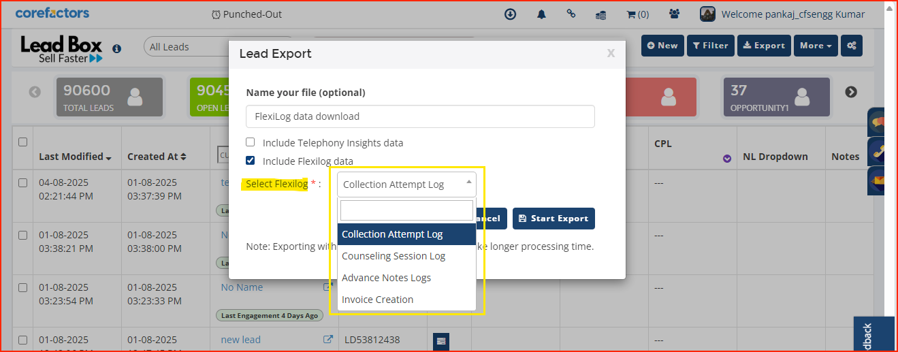Click the LD53812438 lead ID cell

(x=372, y=340)
